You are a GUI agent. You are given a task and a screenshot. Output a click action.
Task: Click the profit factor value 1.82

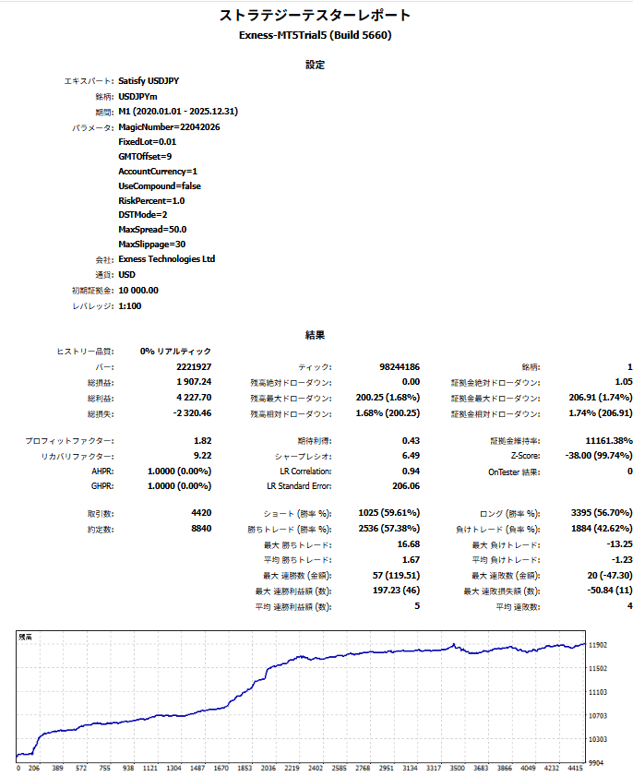(x=202, y=440)
